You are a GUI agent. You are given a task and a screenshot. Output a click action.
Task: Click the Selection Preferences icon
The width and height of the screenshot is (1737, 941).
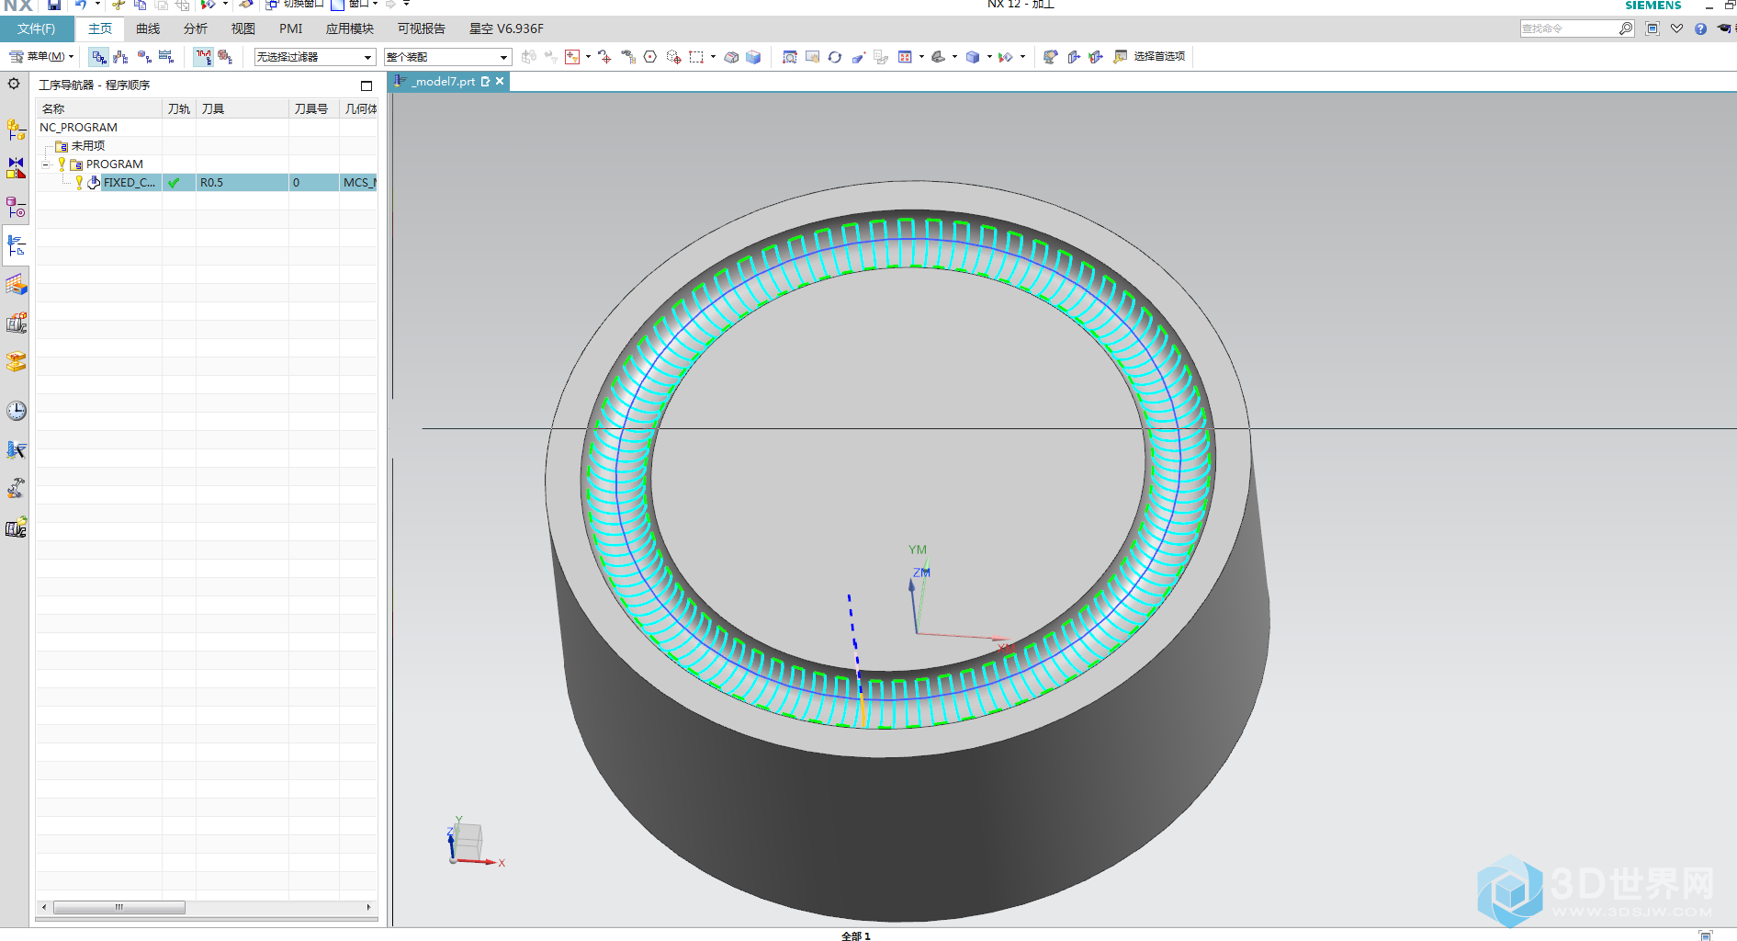1121,57
